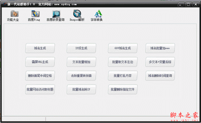Click the 批量打乱内容 button
Screen dimensions: 201x123
point(123,76)
